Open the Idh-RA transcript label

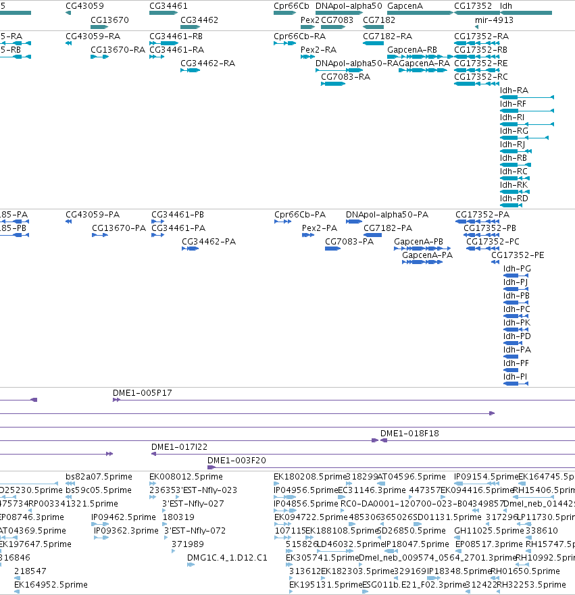[x=514, y=90]
